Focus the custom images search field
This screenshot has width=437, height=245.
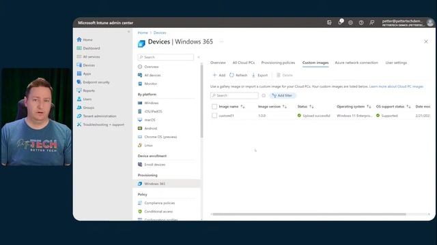[234, 95]
